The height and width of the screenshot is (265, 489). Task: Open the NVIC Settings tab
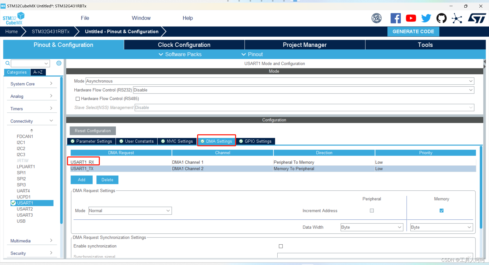177,141
